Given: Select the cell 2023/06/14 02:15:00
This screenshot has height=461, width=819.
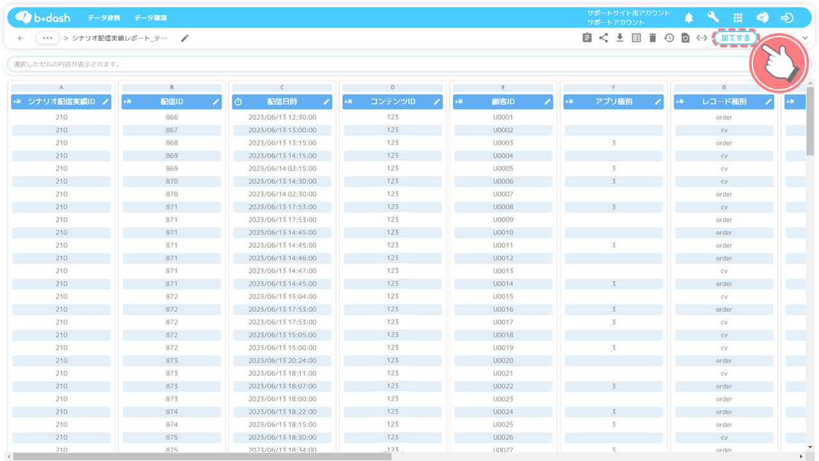Looking at the screenshot, I should pyautogui.click(x=282, y=168).
